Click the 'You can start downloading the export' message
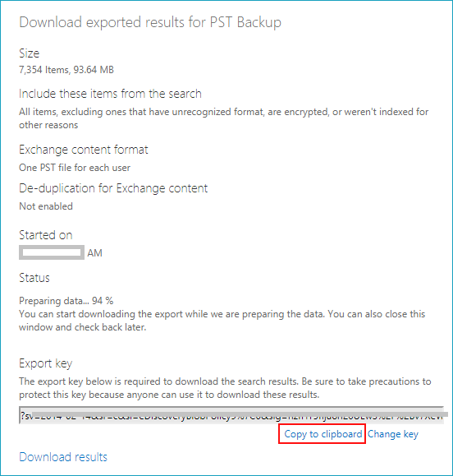The image size is (453, 476). pos(222,321)
